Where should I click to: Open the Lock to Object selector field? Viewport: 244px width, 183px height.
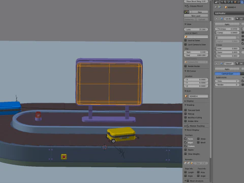click(x=196, y=37)
